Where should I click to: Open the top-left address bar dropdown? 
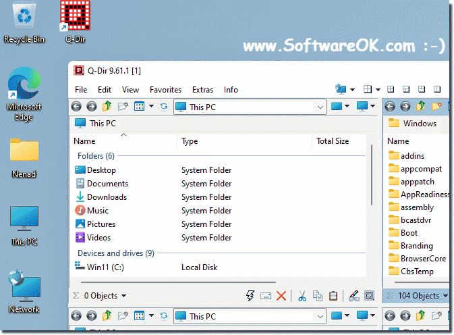tap(320, 107)
